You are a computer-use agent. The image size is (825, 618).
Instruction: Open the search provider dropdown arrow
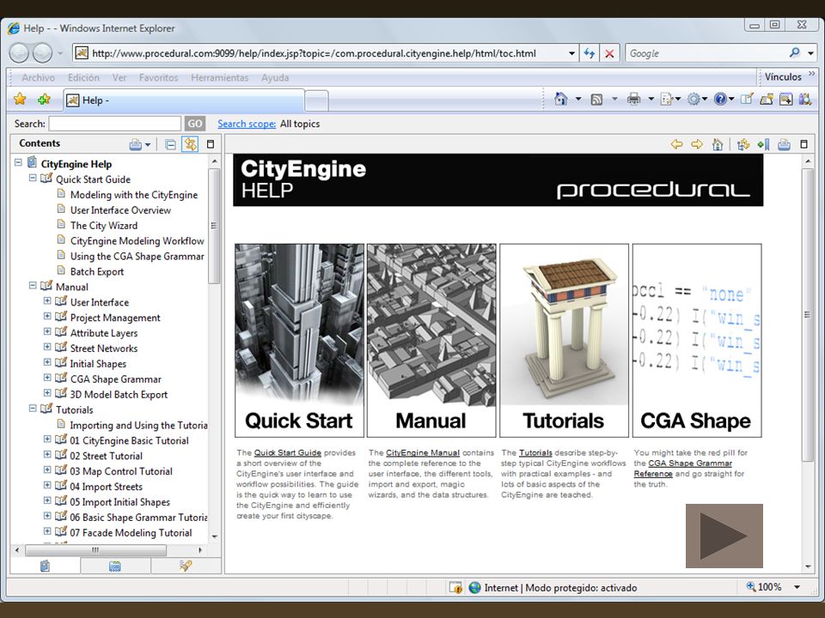point(810,53)
